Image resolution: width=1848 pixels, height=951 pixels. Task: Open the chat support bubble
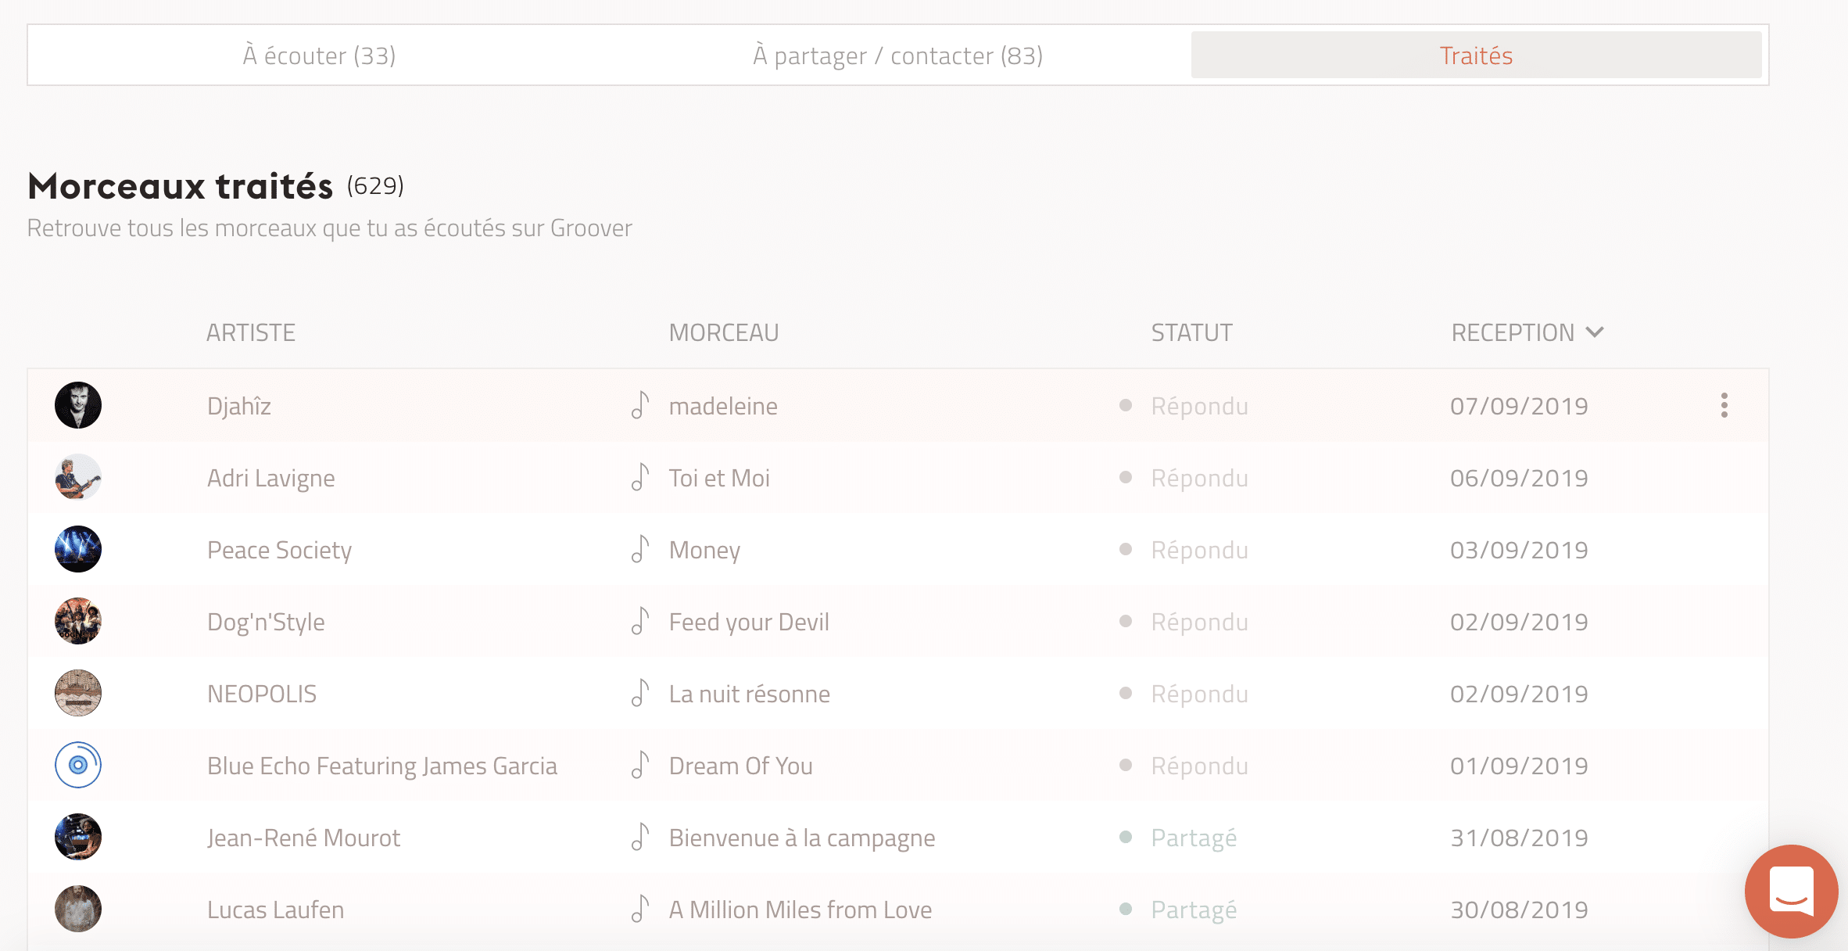click(1791, 891)
